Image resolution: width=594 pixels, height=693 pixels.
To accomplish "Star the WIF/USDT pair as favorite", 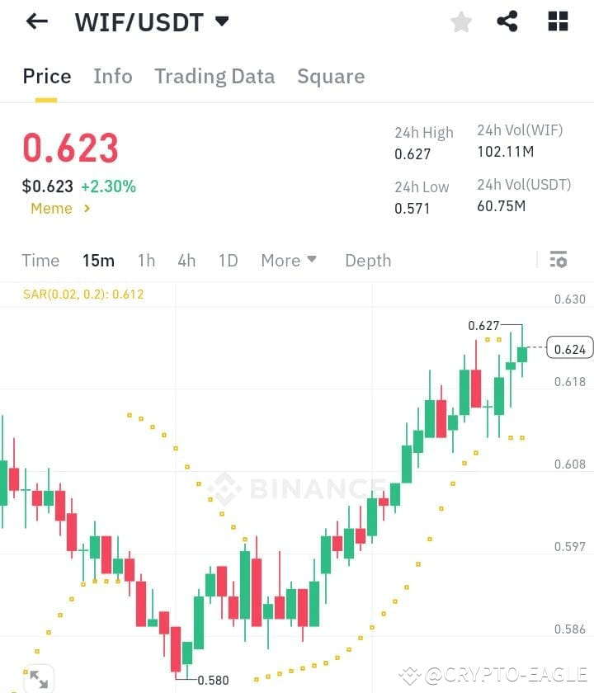I will click(460, 22).
